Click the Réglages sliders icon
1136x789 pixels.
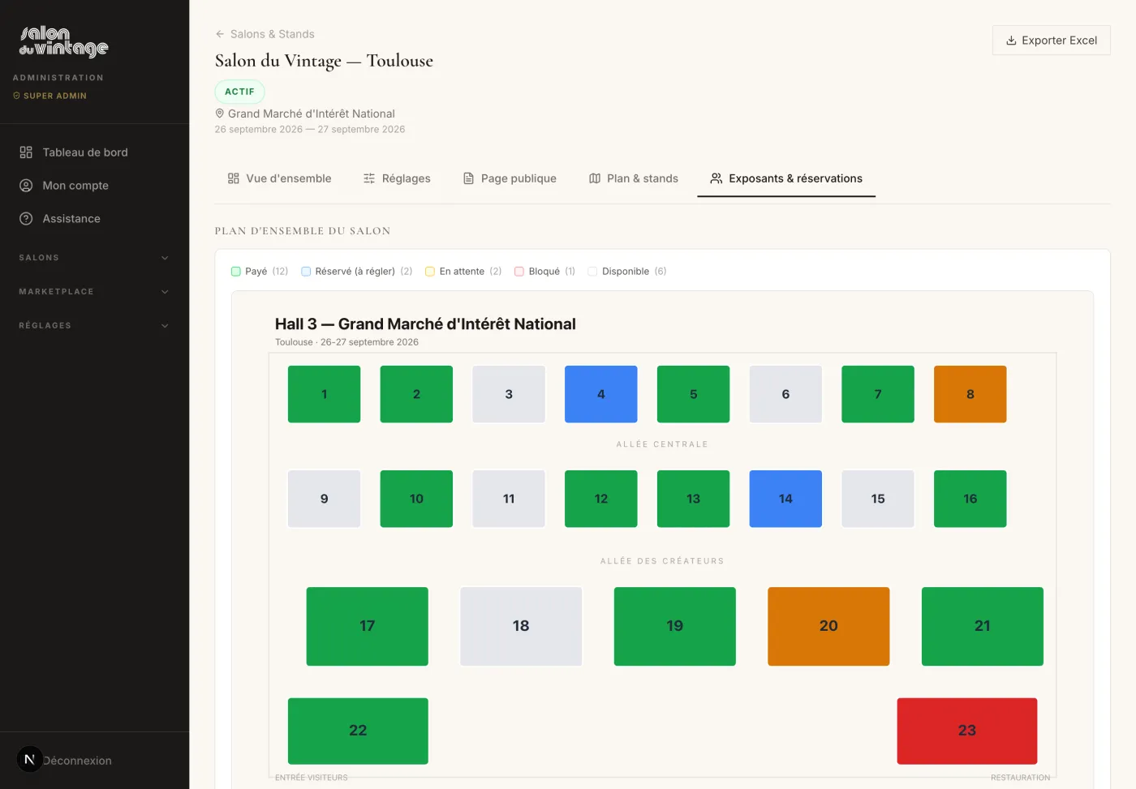pyautogui.click(x=369, y=178)
